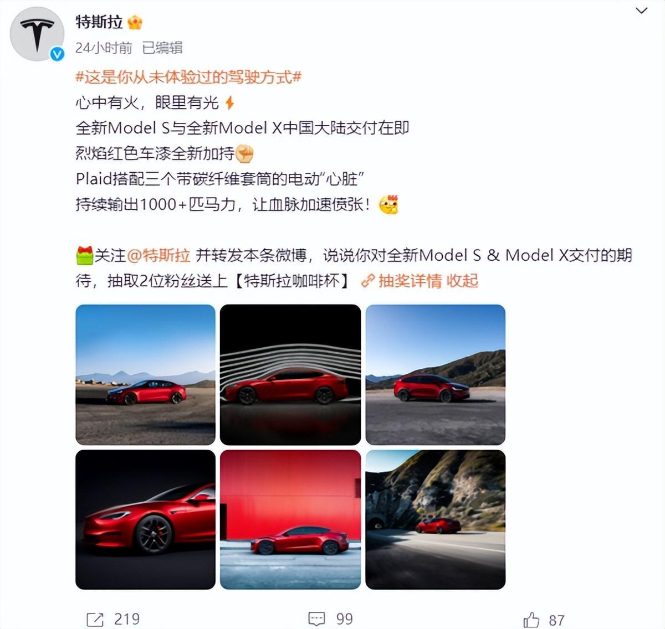Image resolution: width=665 pixels, height=629 pixels.
Task: Expand the post options chevron at top right
Action: point(641,11)
